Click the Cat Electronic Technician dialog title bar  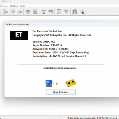pos(62,24)
